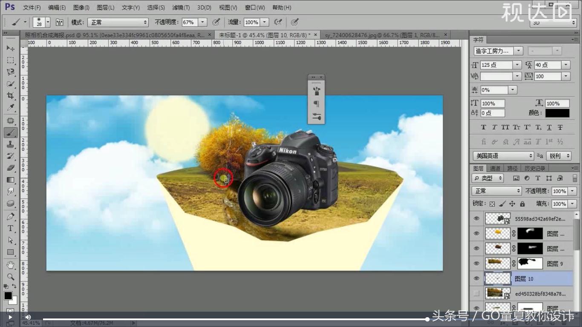Open the 滤镜(T) menu
This screenshot has width=582, height=327.
pos(181,8)
